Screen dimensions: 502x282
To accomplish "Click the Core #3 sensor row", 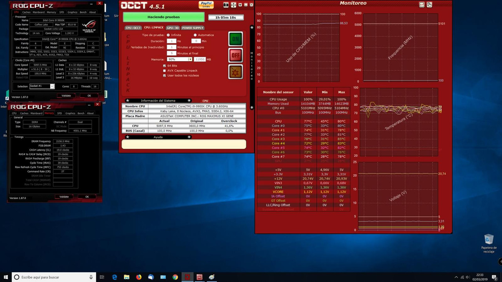I will 303,139.
